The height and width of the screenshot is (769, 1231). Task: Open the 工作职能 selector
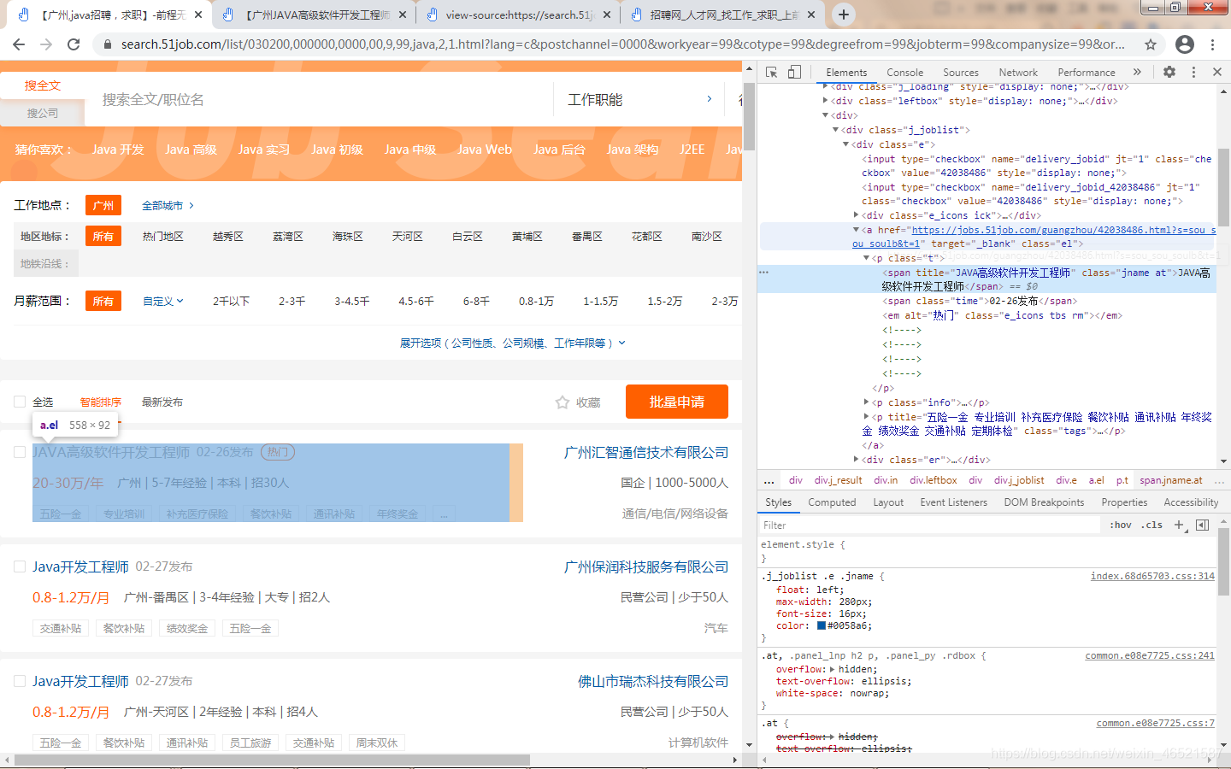pyautogui.click(x=639, y=100)
